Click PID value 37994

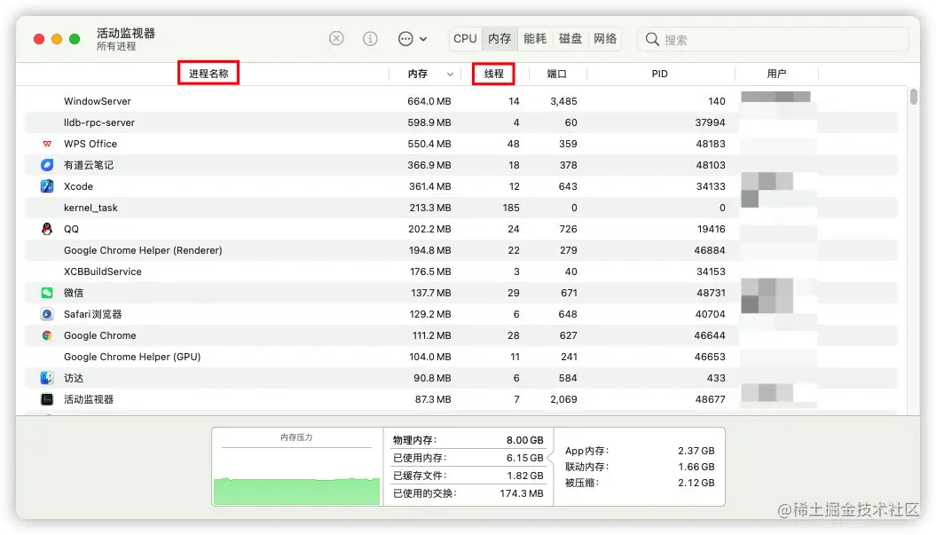[x=710, y=122]
